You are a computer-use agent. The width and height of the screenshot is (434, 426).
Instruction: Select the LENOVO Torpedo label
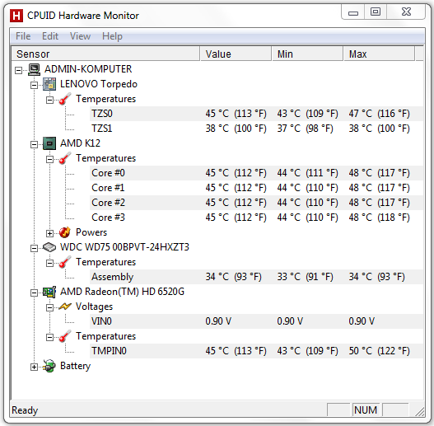pos(99,84)
